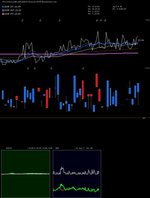The image size is (150, 198).
Task: Click the 'Pre O: 25.42' value
Action: click(x=94, y=6)
